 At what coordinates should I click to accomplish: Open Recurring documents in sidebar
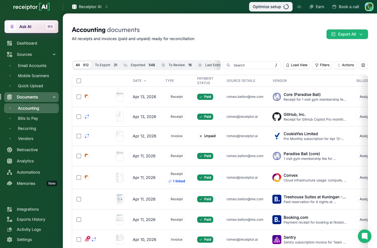[27, 128]
